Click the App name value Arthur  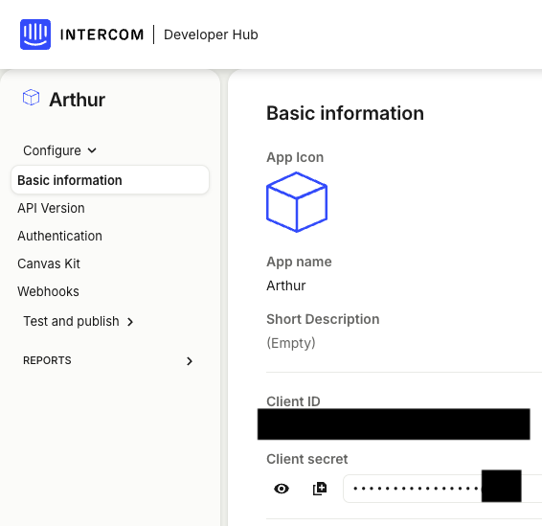click(x=286, y=286)
